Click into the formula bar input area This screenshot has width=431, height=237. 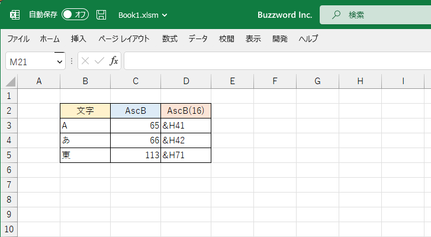click(277, 61)
